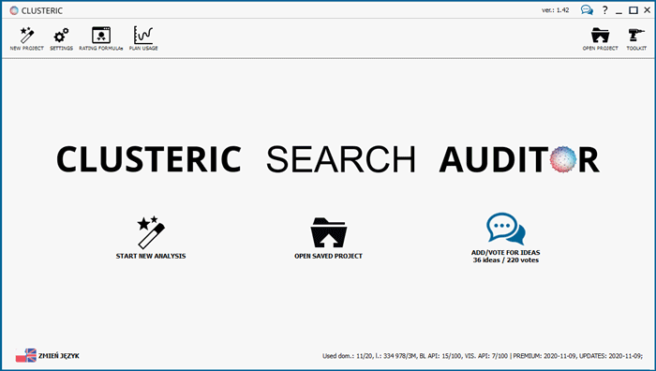Click the 36 ideas / 220 votes text
Viewport: 656px width, 371px height.
[506, 260]
